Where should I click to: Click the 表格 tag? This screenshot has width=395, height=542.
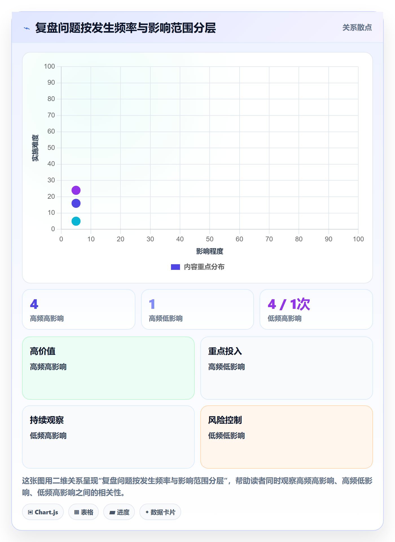pos(84,512)
